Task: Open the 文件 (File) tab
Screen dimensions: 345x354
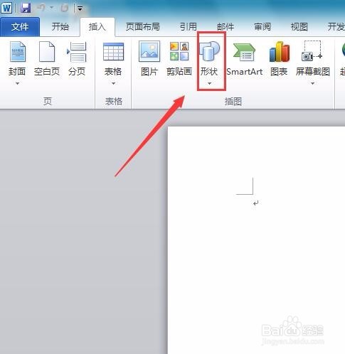Action: [x=20, y=27]
